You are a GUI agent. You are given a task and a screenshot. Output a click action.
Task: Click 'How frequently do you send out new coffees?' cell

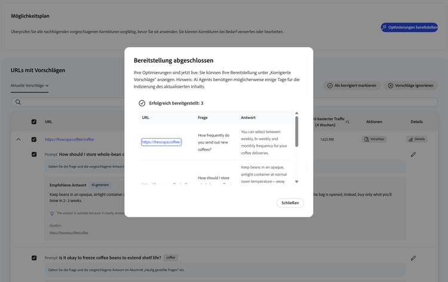click(213, 142)
